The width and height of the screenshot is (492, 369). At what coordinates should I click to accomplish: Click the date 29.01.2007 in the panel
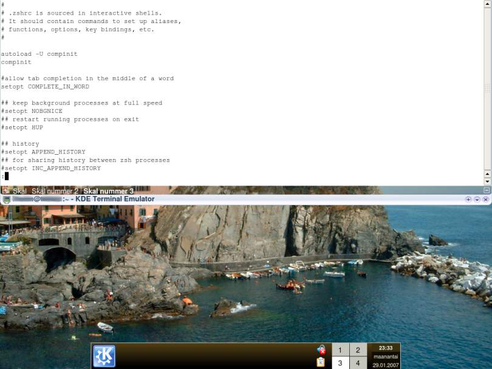coord(385,365)
